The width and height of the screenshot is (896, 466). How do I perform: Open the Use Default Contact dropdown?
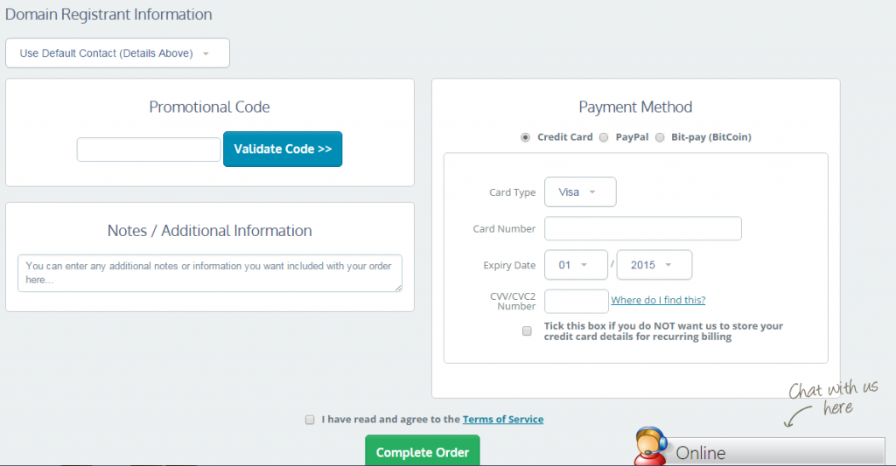[x=117, y=53]
